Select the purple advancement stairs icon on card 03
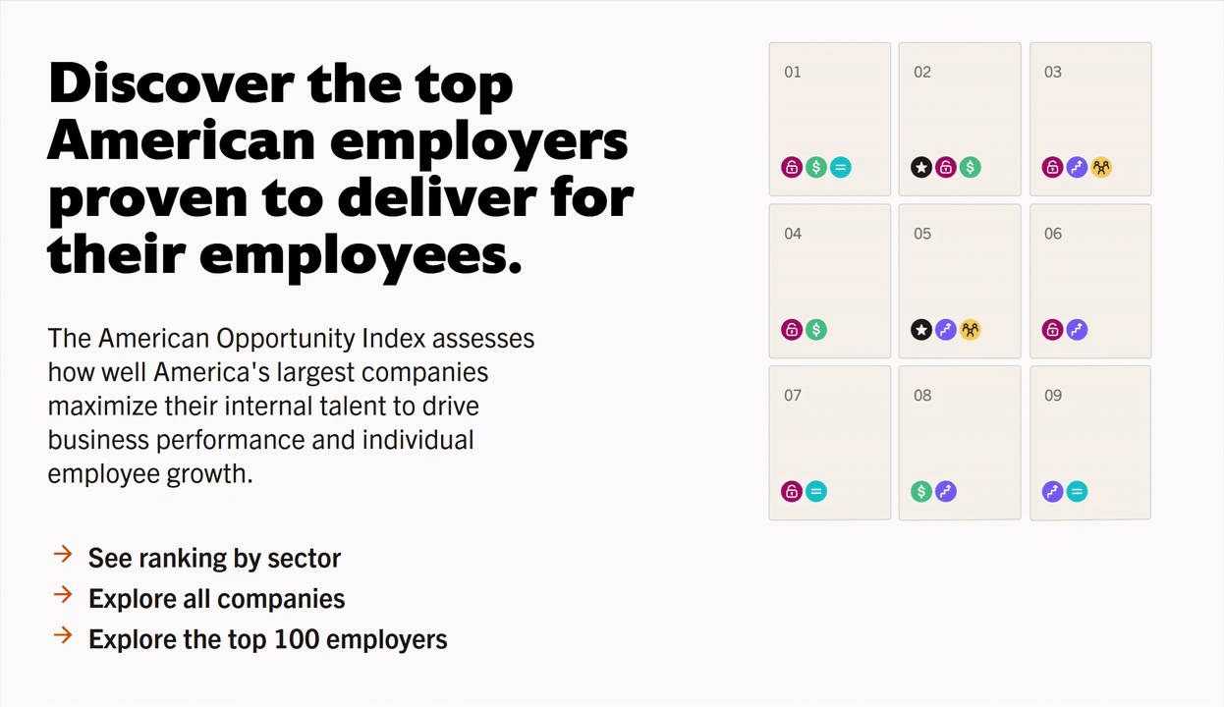 point(1077,167)
